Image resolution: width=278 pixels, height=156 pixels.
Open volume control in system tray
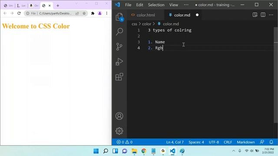(x=252, y=151)
